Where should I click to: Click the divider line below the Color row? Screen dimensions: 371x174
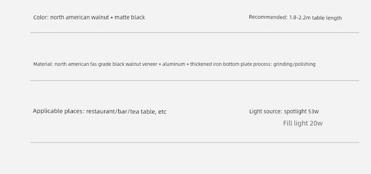pyautogui.click(x=195, y=33)
